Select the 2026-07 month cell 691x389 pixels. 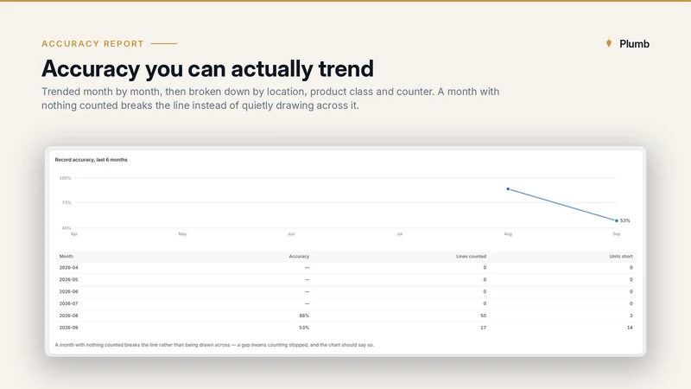click(x=69, y=303)
